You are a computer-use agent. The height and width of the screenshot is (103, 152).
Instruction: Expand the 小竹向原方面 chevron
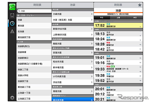coord(92,76)
